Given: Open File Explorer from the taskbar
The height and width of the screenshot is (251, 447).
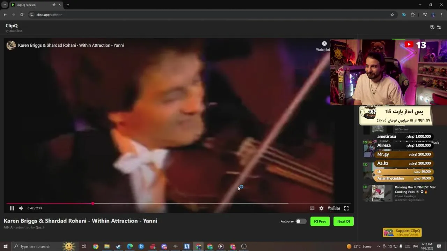Looking at the screenshot, I should tap(107, 246).
